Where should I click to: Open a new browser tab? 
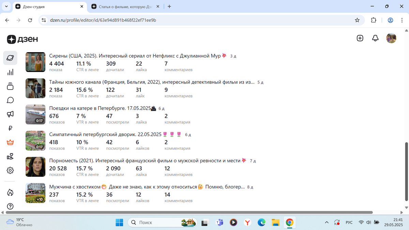[169, 6]
